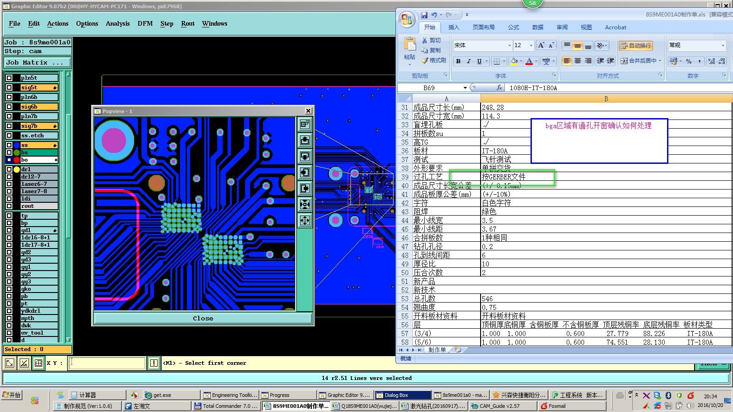
Task: Click the Windows 开始 Start button
Action: pos(11,395)
